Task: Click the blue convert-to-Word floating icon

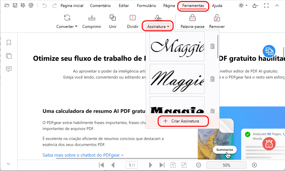Action: tap(269, 51)
